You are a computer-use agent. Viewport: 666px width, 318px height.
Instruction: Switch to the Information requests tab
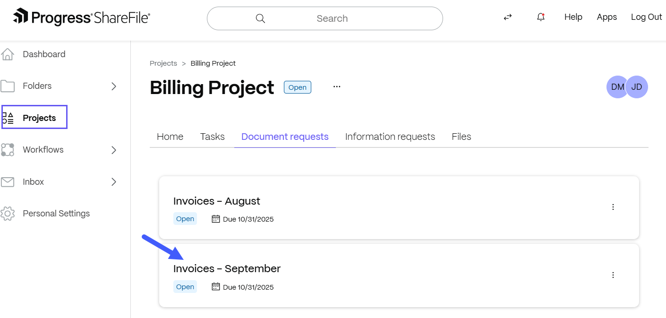(390, 137)
